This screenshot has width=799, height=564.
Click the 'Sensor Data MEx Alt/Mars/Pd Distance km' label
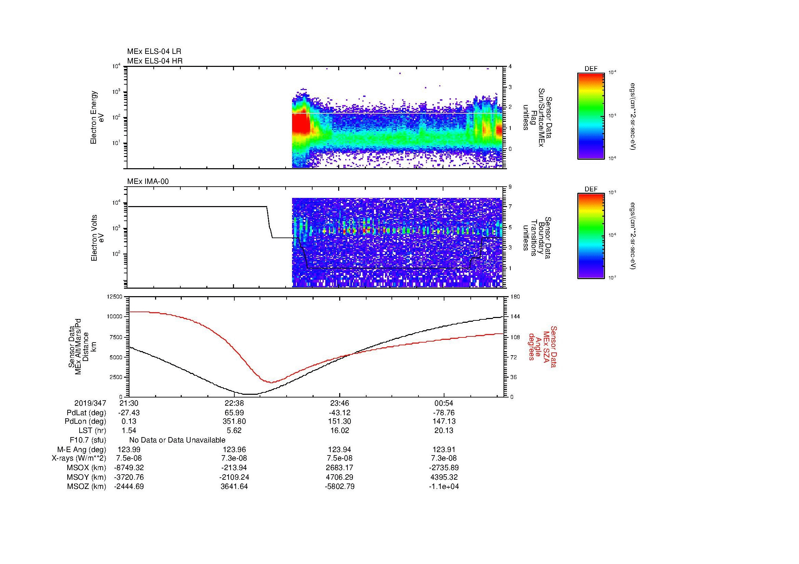[x=82, y=346]
